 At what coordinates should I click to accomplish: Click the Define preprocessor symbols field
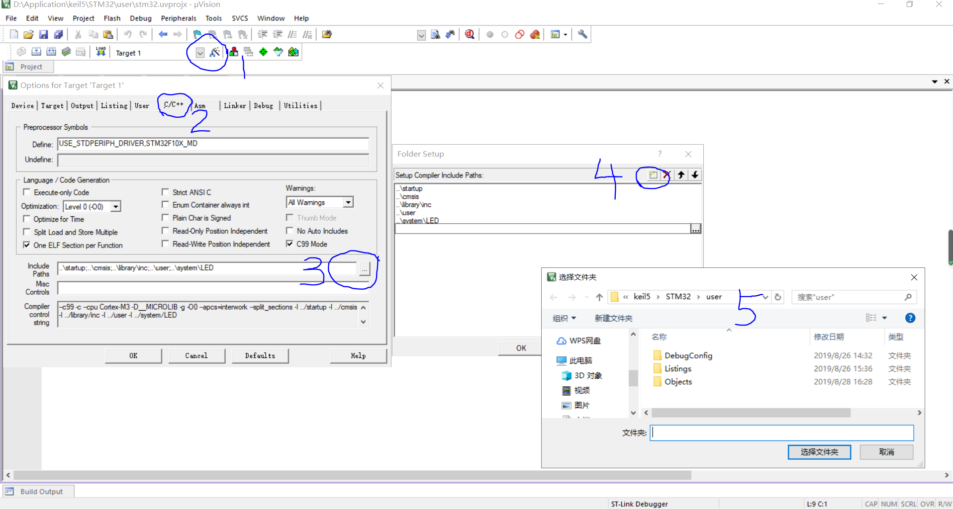coord(213,144)
